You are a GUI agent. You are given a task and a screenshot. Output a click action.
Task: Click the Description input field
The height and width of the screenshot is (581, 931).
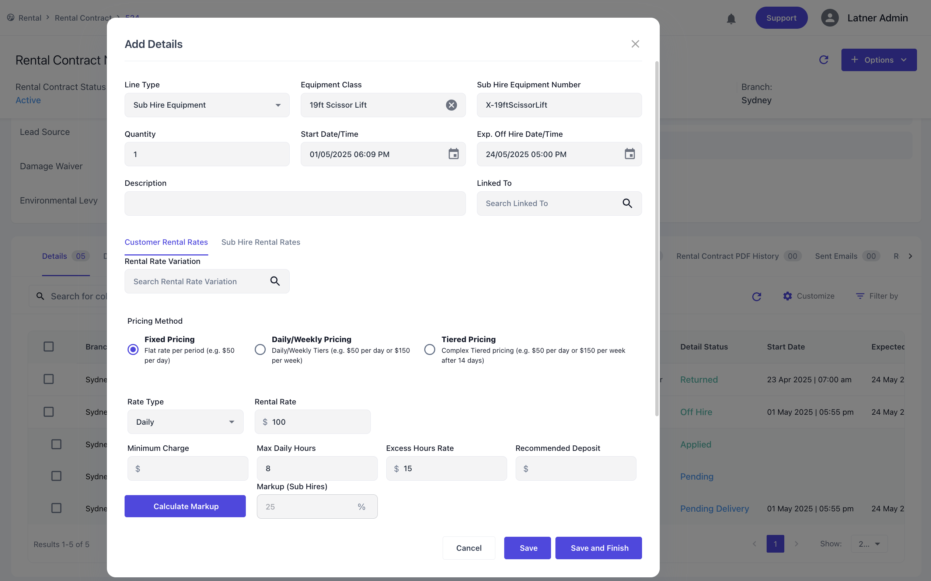[295, 203]
